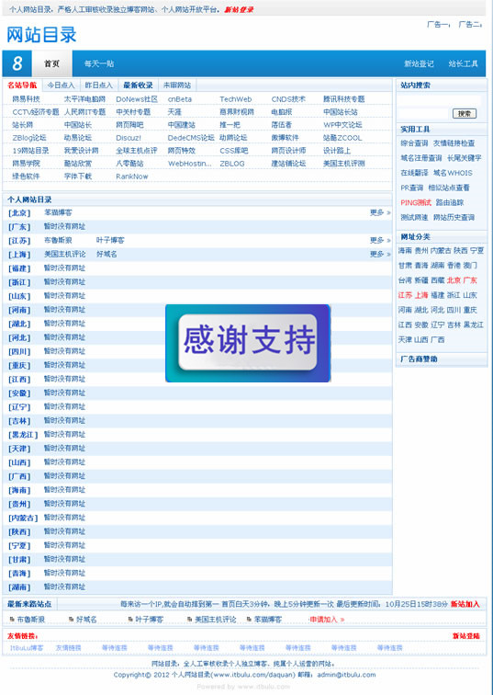
Task: Expand 更多 in the 江苏 row
Action: pyautogui.click(x=380, y=240)
